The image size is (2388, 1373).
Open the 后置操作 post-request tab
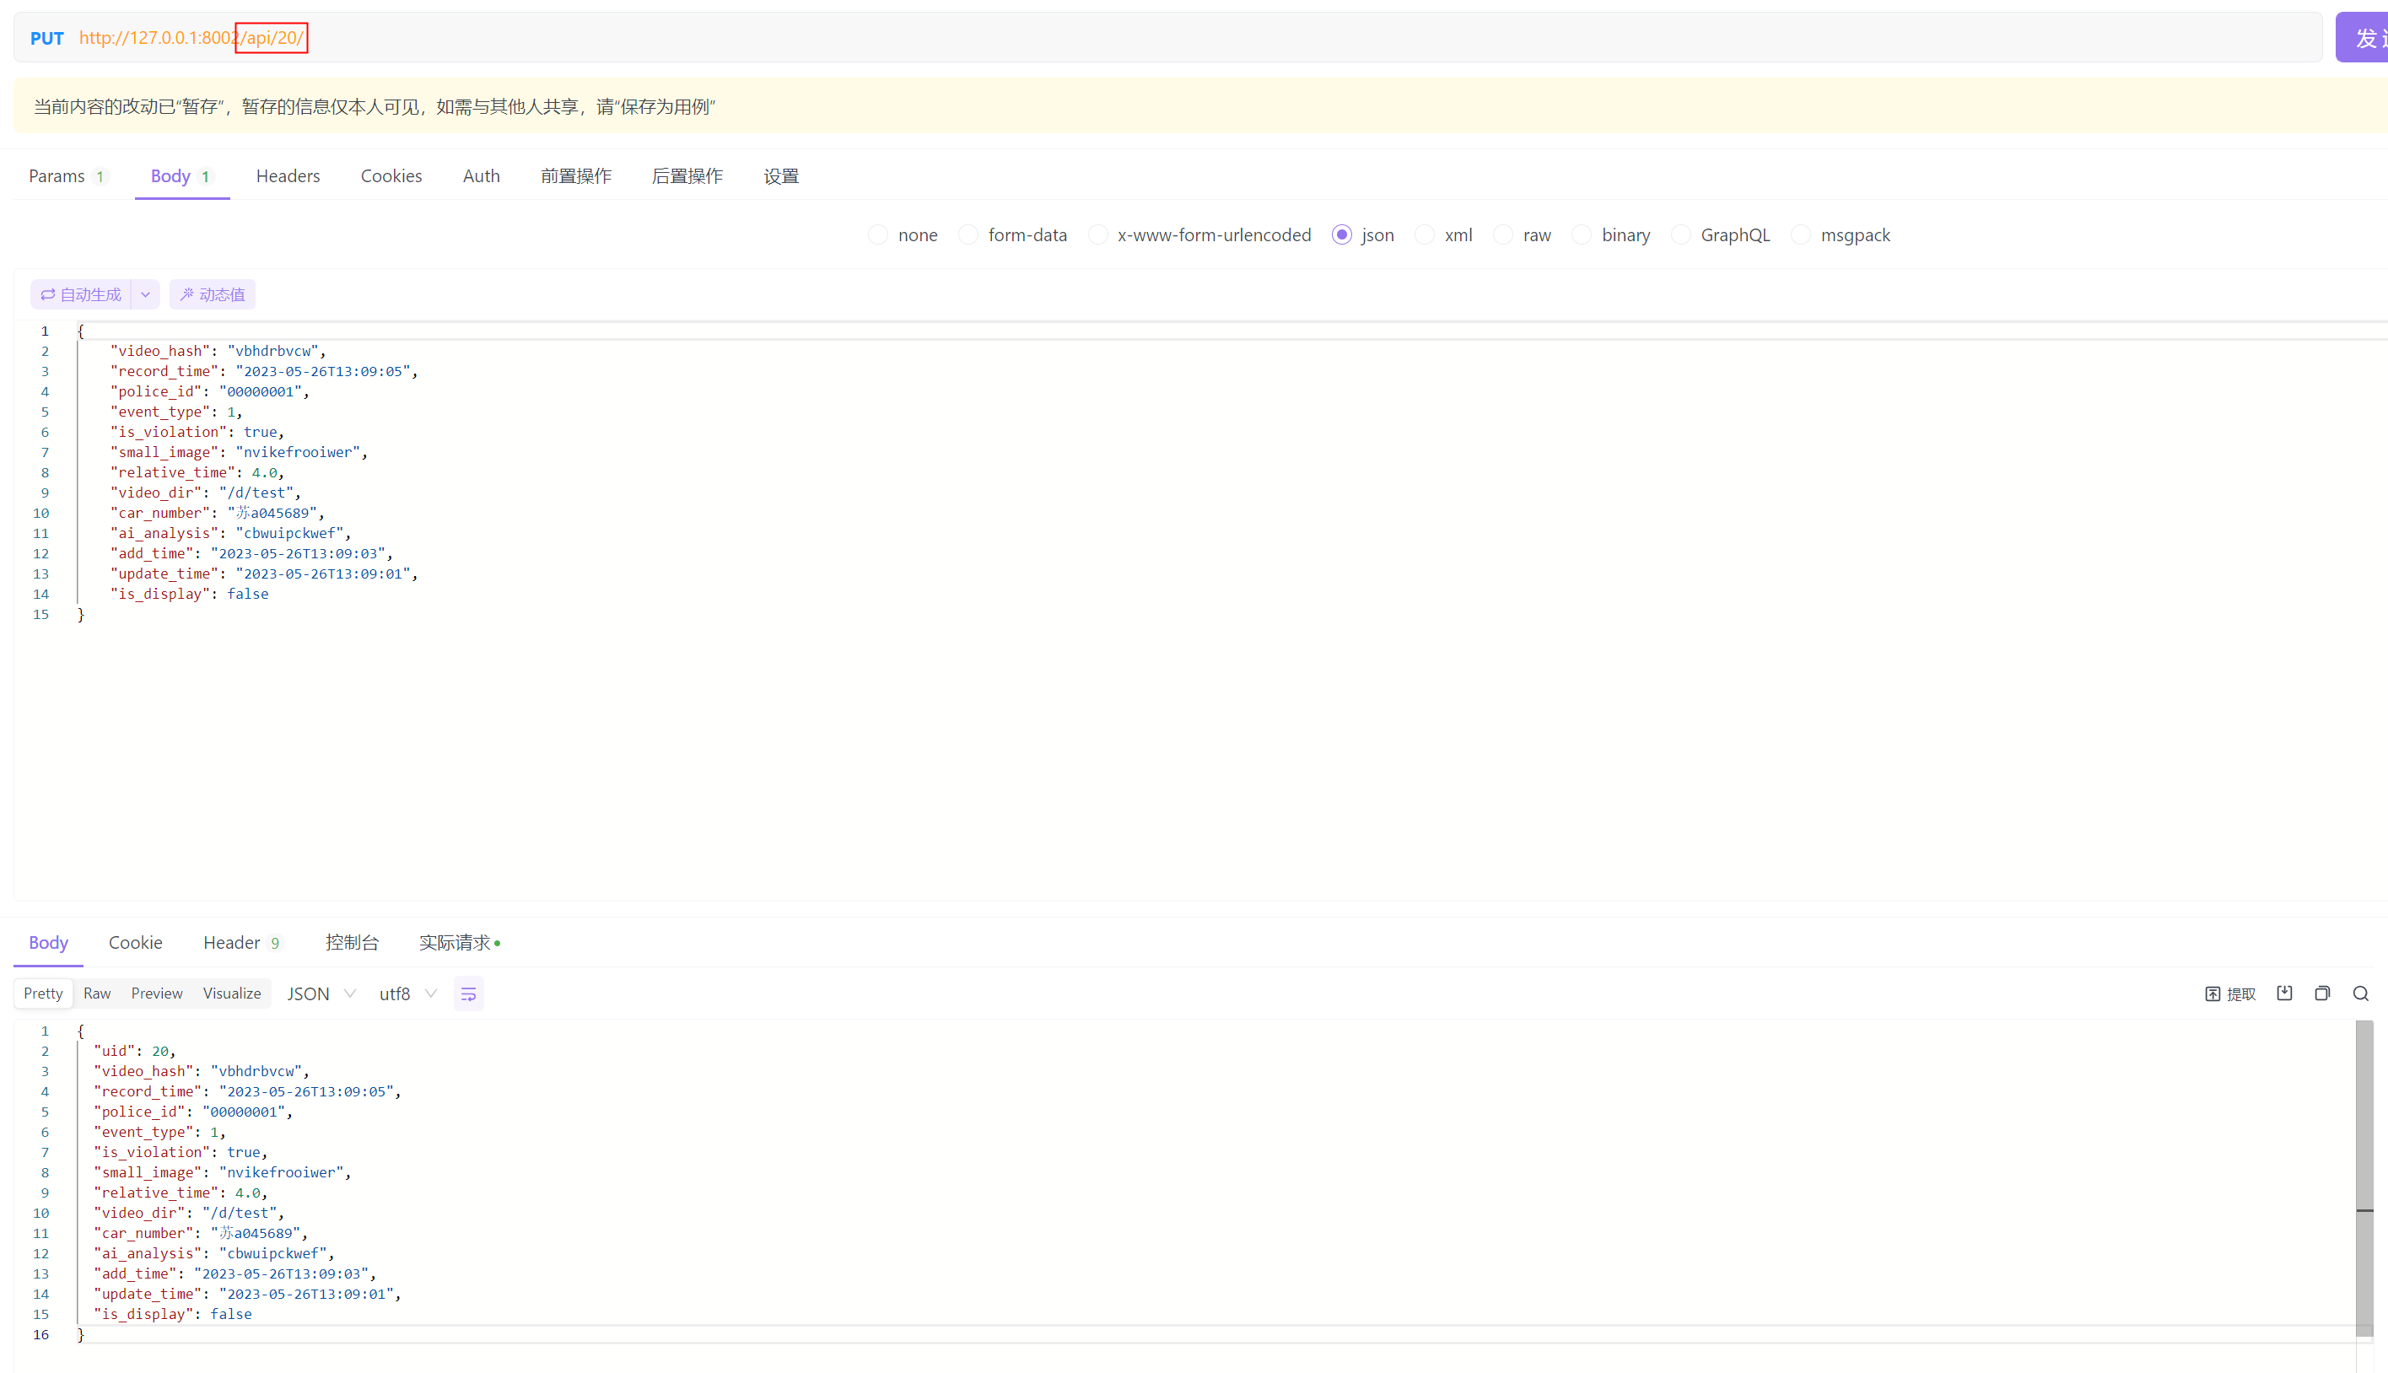(x=687, y=176)
